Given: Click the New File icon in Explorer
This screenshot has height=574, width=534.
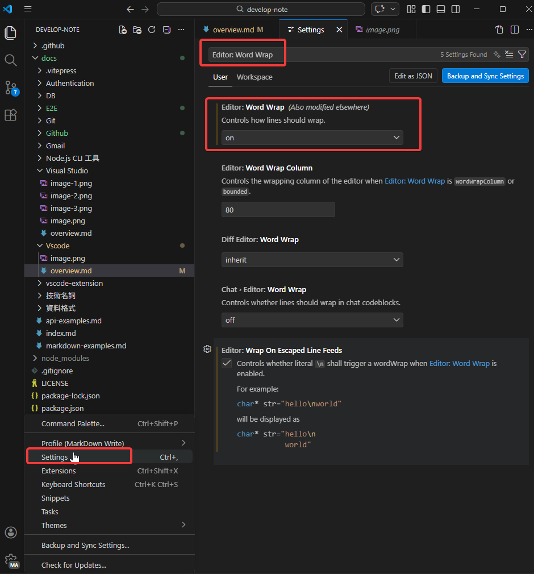Looking at the screenshot, I should pos(123,30).
